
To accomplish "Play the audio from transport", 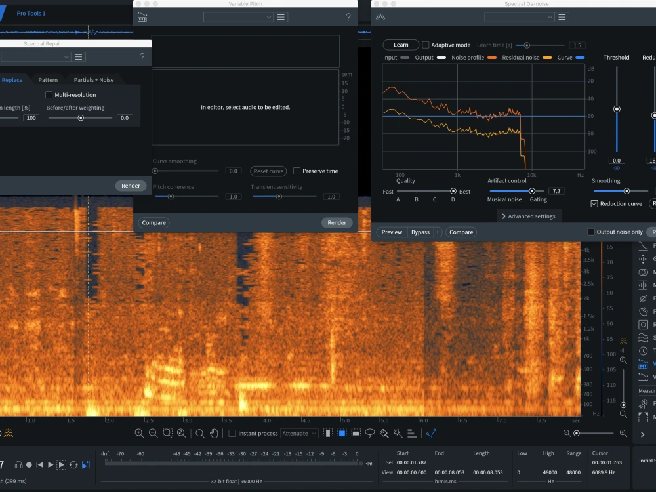I will [x=51, y=465].
